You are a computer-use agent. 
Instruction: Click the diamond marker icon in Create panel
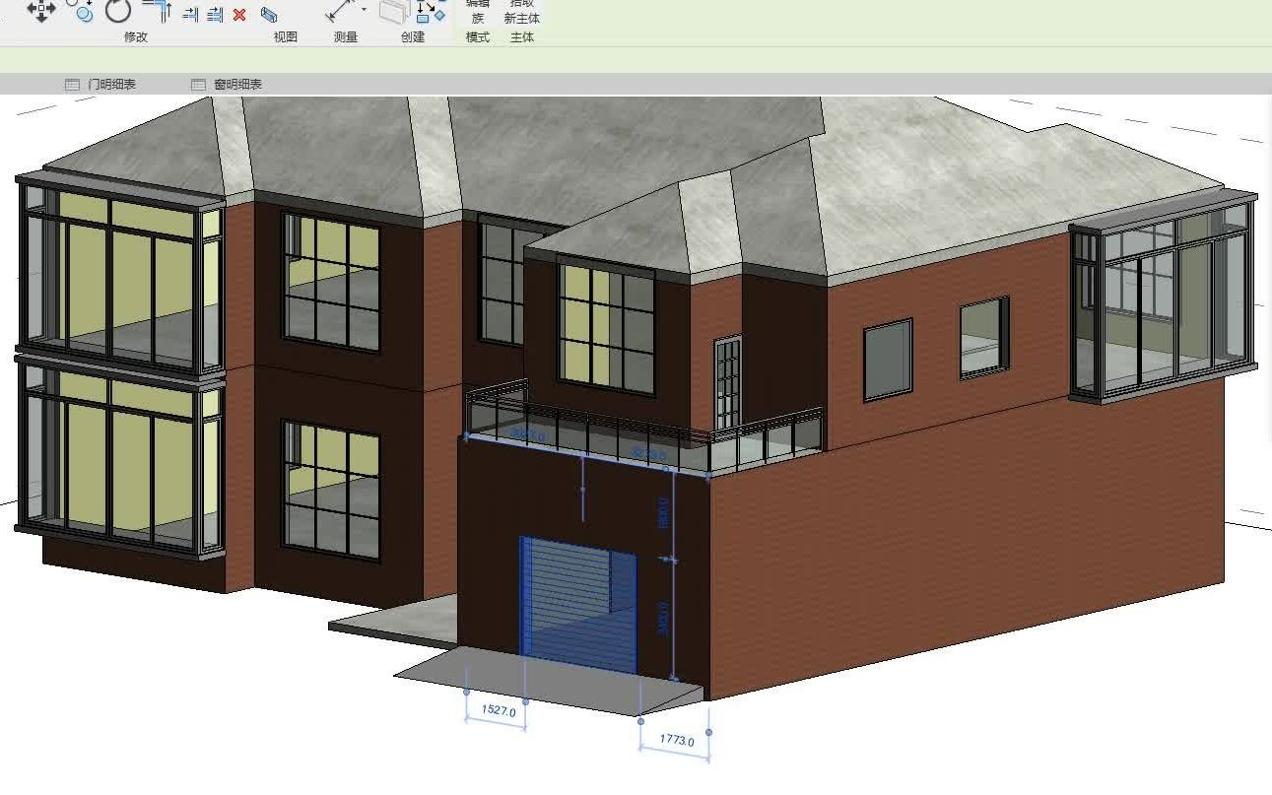(441, 18)
